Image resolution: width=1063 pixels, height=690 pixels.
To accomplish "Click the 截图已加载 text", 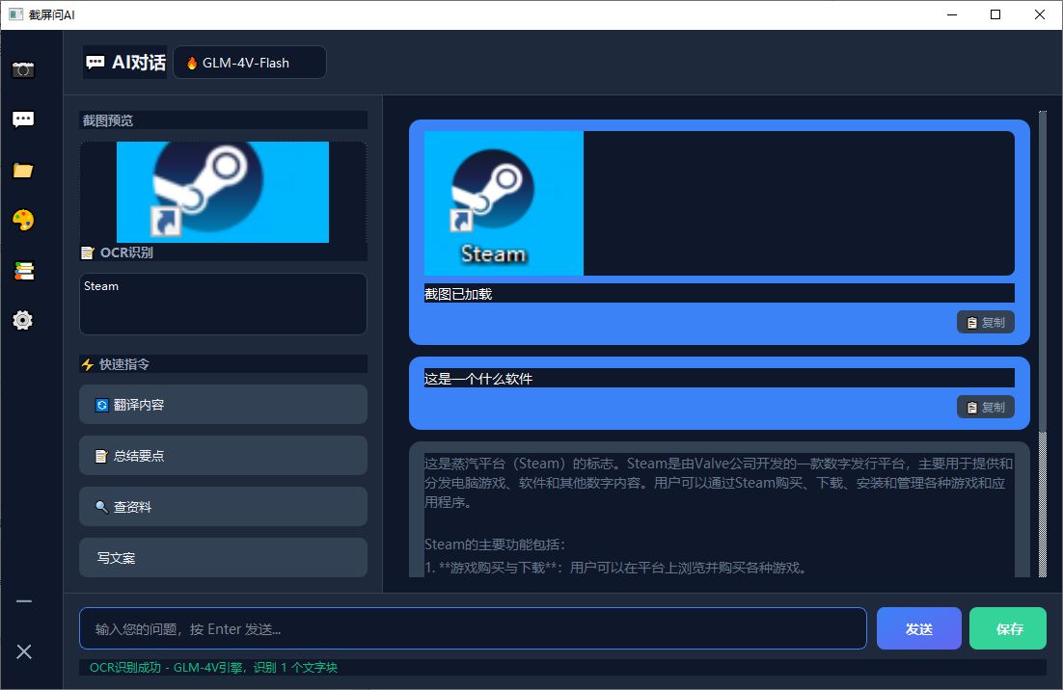I will tap(458, 294).
